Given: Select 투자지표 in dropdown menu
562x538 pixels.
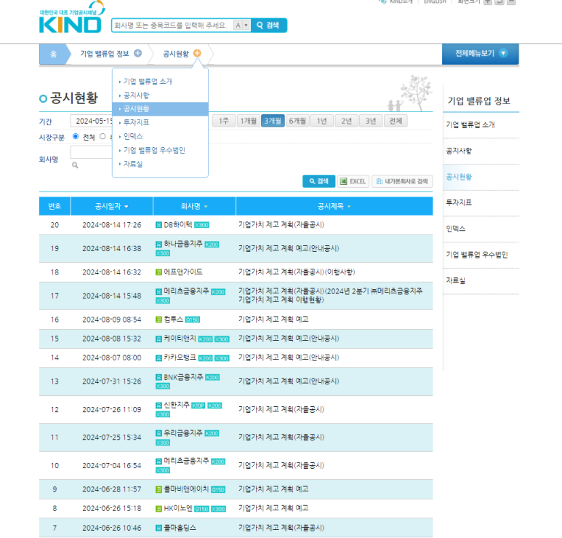Looking at the screenshot, I should [136, 122].
